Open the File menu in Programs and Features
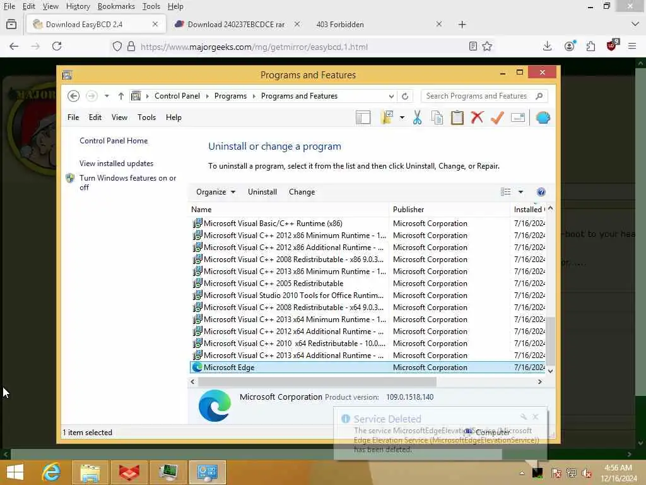This screenshot has height=485, width=646. (73, 117)
